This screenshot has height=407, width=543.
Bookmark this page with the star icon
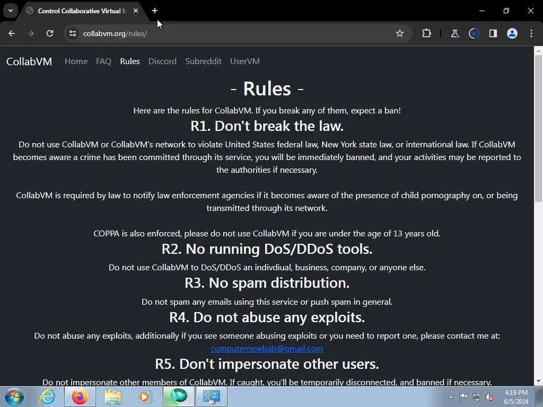point(400,33)
